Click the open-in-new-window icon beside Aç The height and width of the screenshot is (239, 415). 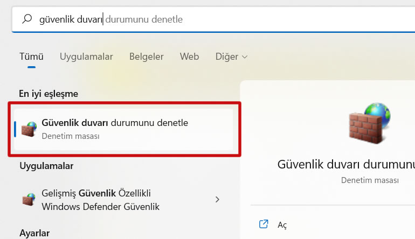[264, 224]
